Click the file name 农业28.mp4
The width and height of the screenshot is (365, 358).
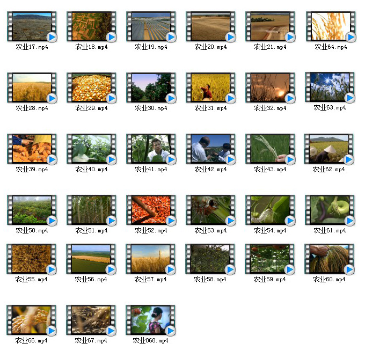32,108
